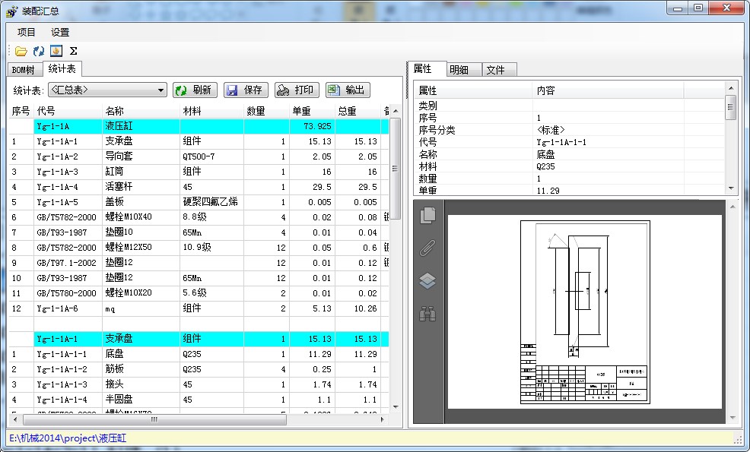Image resolution: width=750 pixels, height=452 pixels.
Task: Click the open folder toolbar icon
Action: click(x=21, y=51)
